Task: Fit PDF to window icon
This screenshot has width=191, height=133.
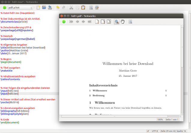Action: click(109, 22)
